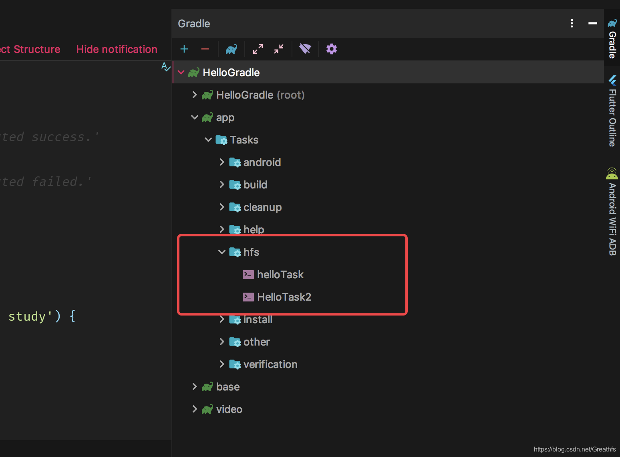This screenshot has width=620, height=457.
Task: Collapse the Tasks folder chevron
Action: coord(208,140)
